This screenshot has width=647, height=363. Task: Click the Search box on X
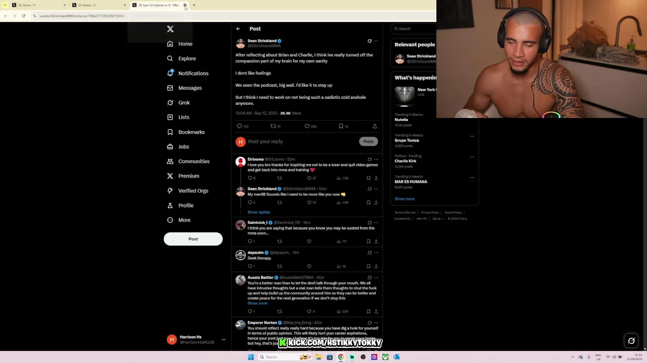(x=414, y=29)
